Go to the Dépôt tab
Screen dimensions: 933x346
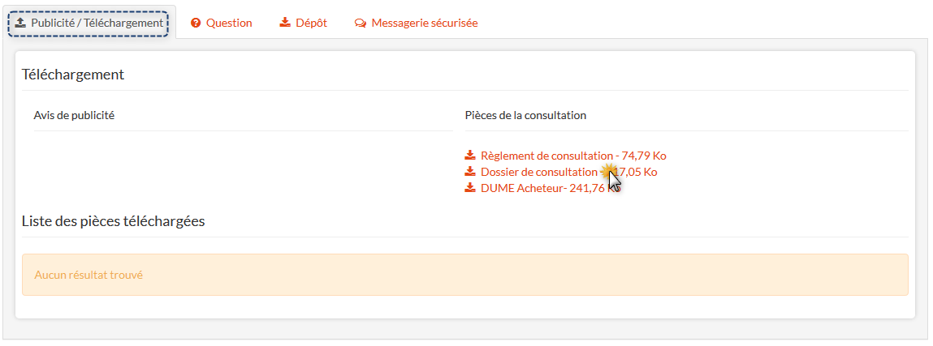(x=311, y=23)
